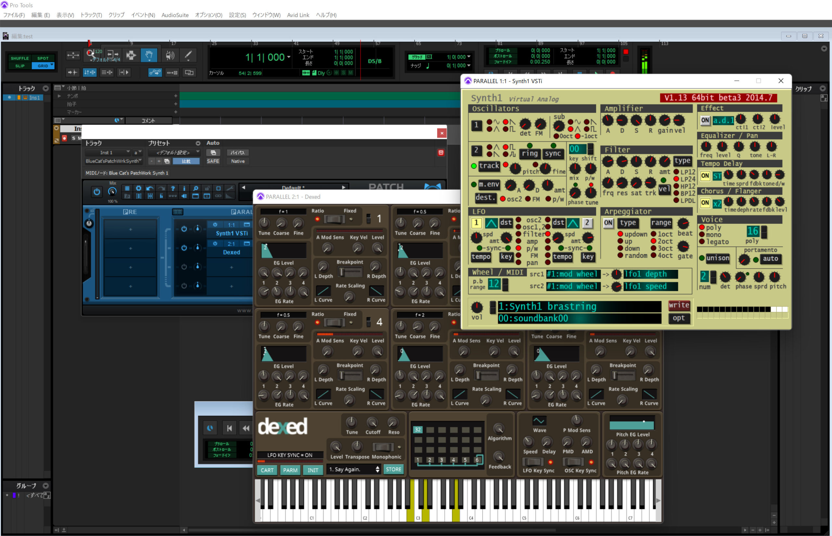Open the Tracks list options menu button
Image resolution: width=832 pixels, height=536 pixels.
point(45,88)
